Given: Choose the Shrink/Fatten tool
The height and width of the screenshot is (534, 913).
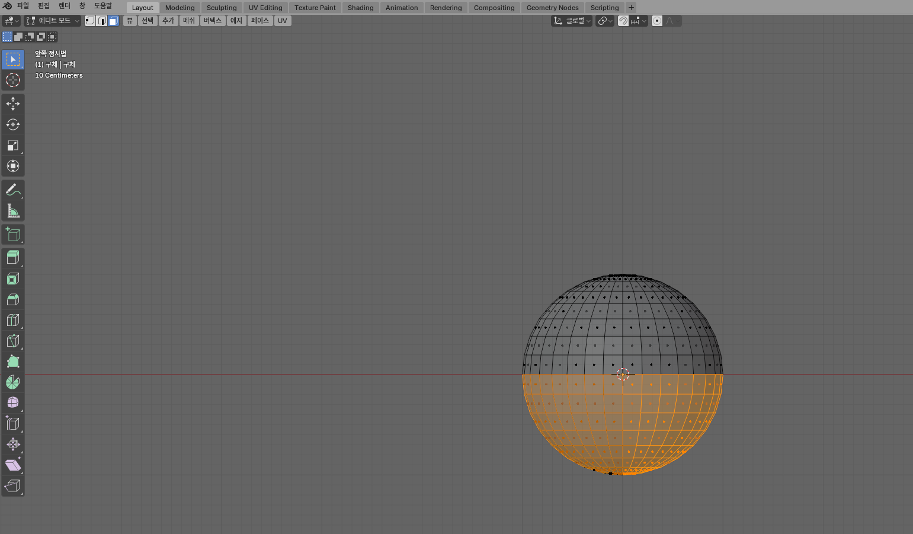Looking at the screenshot, I should tap(13, 445).
